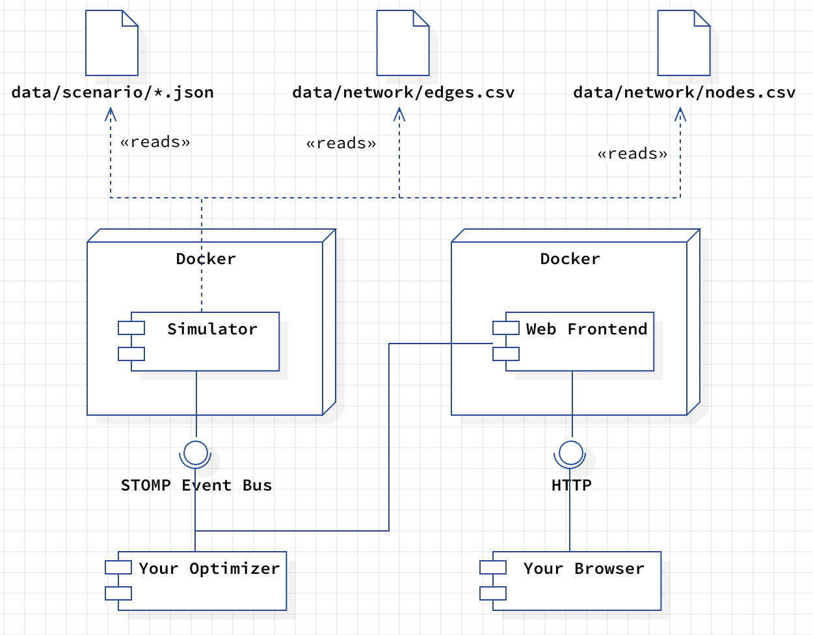The height and width of the screenshot is (635, 813).
Task: Click the Your Browser component
Action: pyautogui.click(x=583, y=569)
